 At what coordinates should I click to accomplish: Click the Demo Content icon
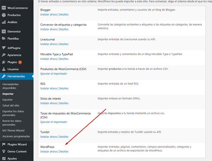4,151
